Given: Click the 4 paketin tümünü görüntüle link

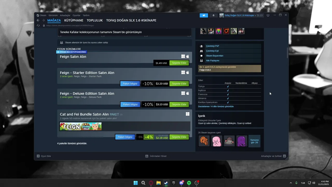Looking at the screenshot, I should tap(72, 143).
